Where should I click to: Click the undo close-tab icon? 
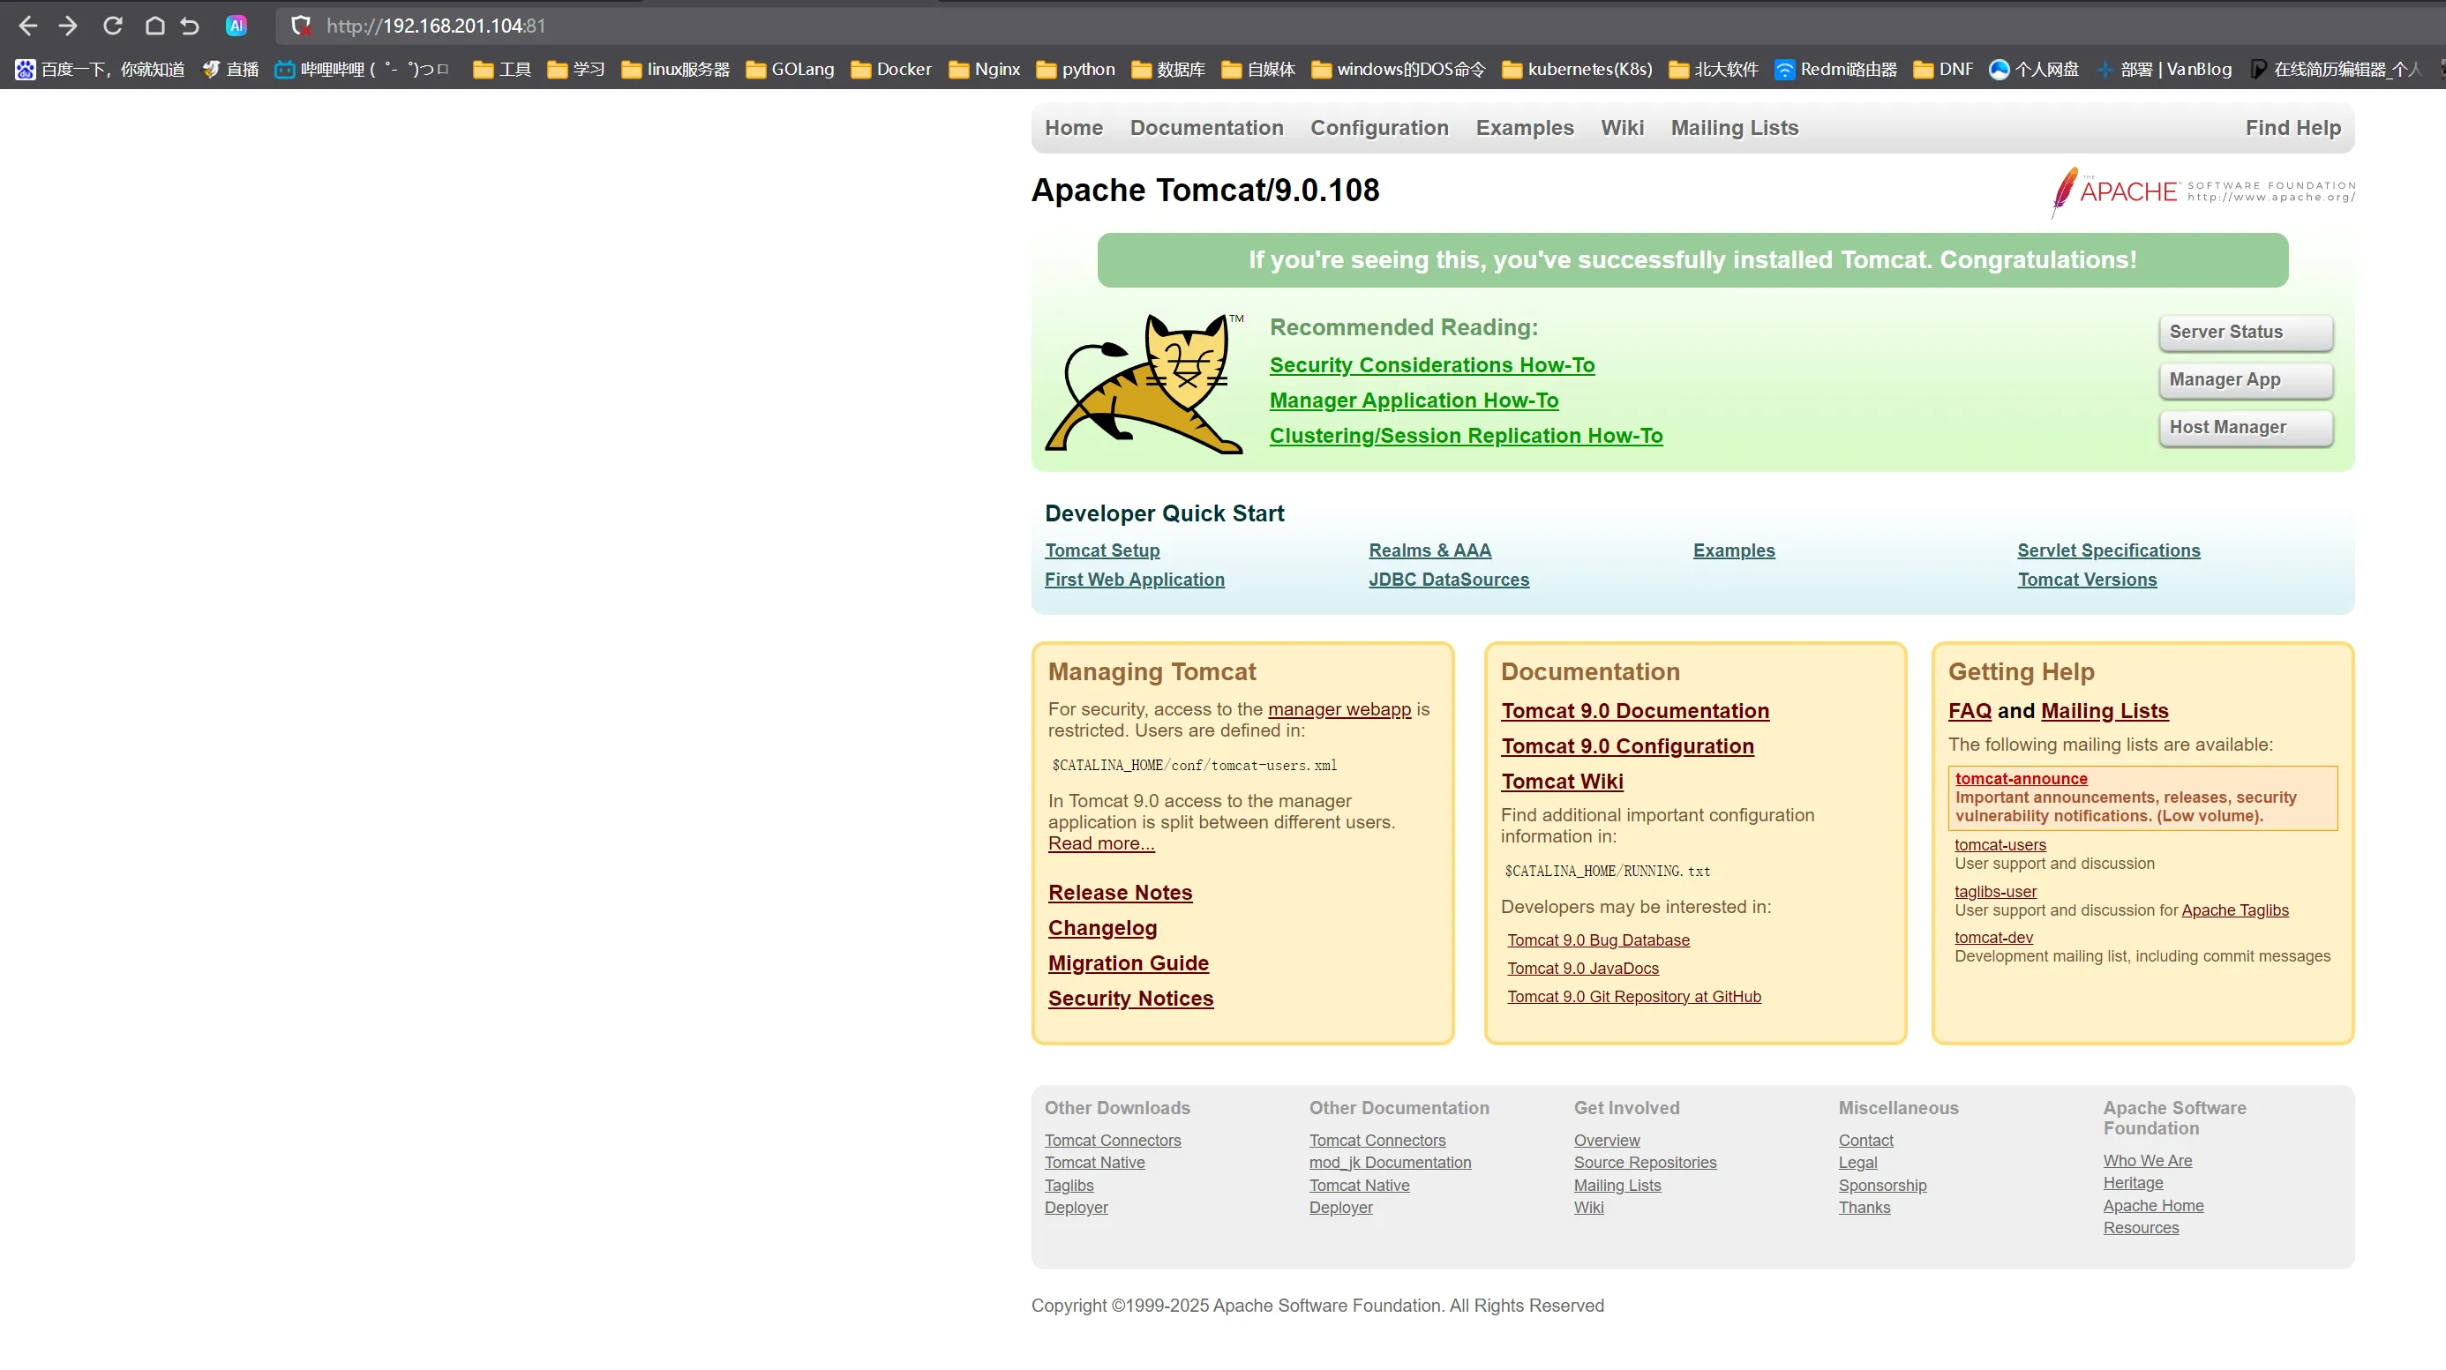tap(190, 26)
